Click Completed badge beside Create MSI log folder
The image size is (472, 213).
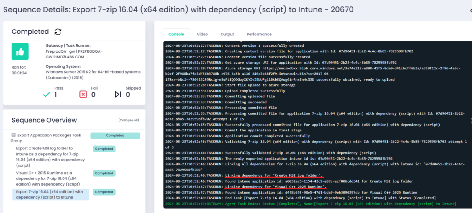tap(104, 149)
